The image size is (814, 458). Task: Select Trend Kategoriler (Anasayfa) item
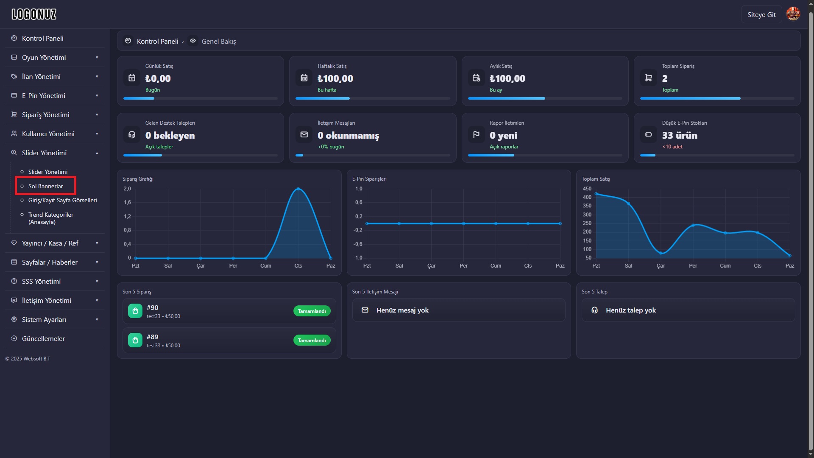50,218
